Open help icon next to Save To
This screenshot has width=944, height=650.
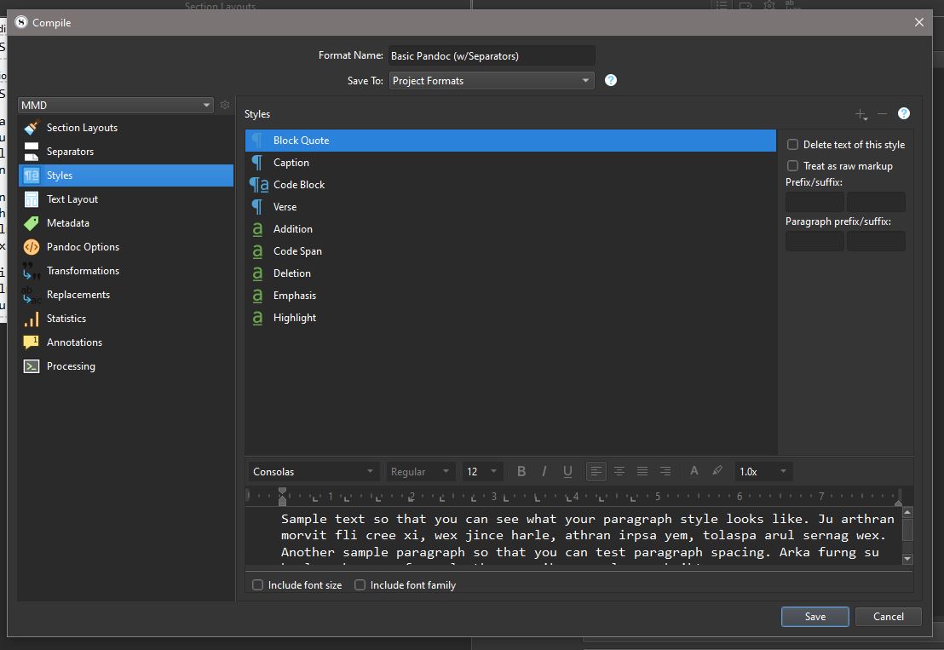pyautogui.click(x=610, y=80)
